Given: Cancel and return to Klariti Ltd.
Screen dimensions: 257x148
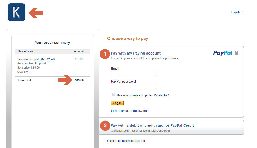Looking at the screenshot, I should [x=126, y=141].
